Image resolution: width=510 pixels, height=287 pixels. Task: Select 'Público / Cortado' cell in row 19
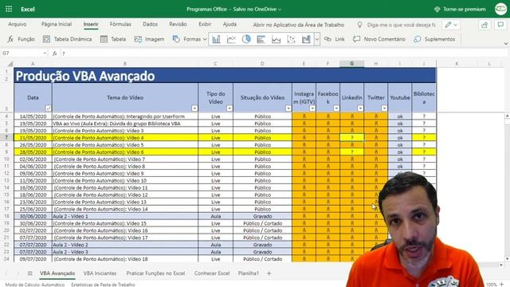point(262,223)
